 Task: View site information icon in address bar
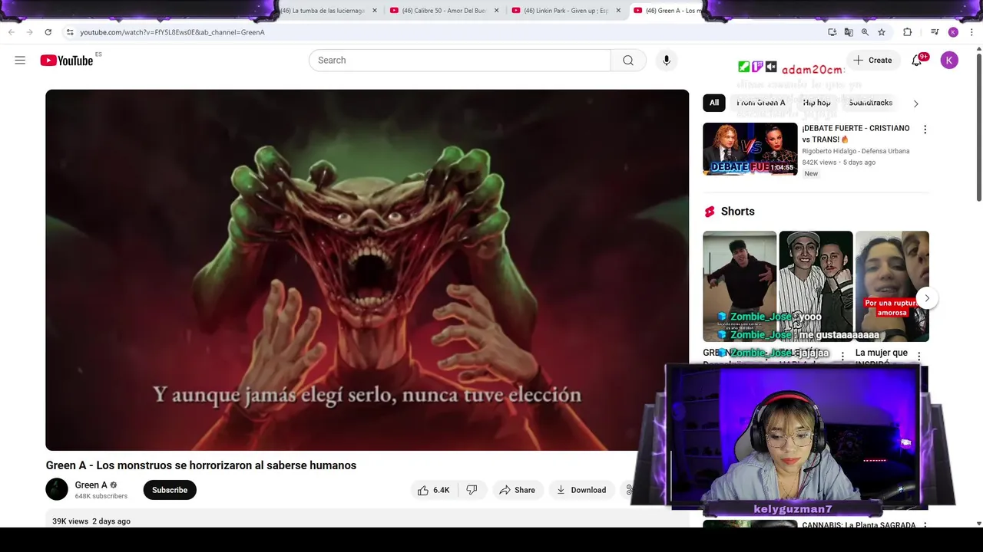coord(70,32)
